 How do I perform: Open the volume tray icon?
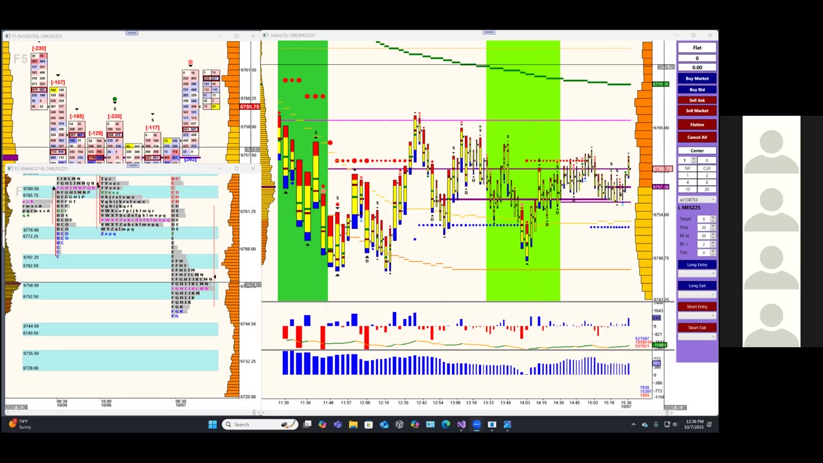[676, 424]
